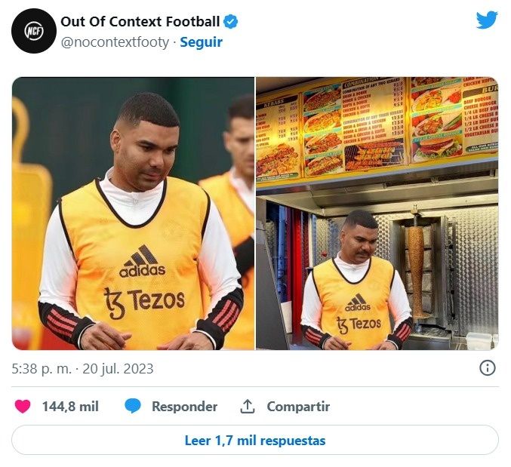Open the right kebab shop photo
Screen dimensions: 511x467
click(x=377, y=213)
